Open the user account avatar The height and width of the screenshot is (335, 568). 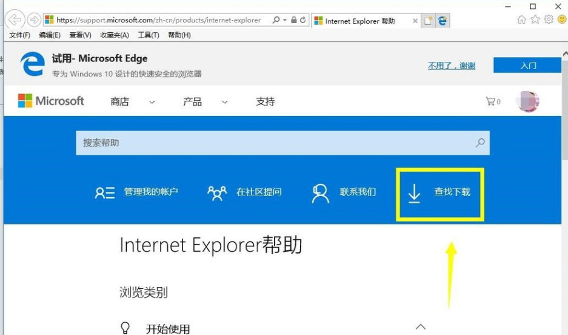pyautogui.click(x=527, y=101)
